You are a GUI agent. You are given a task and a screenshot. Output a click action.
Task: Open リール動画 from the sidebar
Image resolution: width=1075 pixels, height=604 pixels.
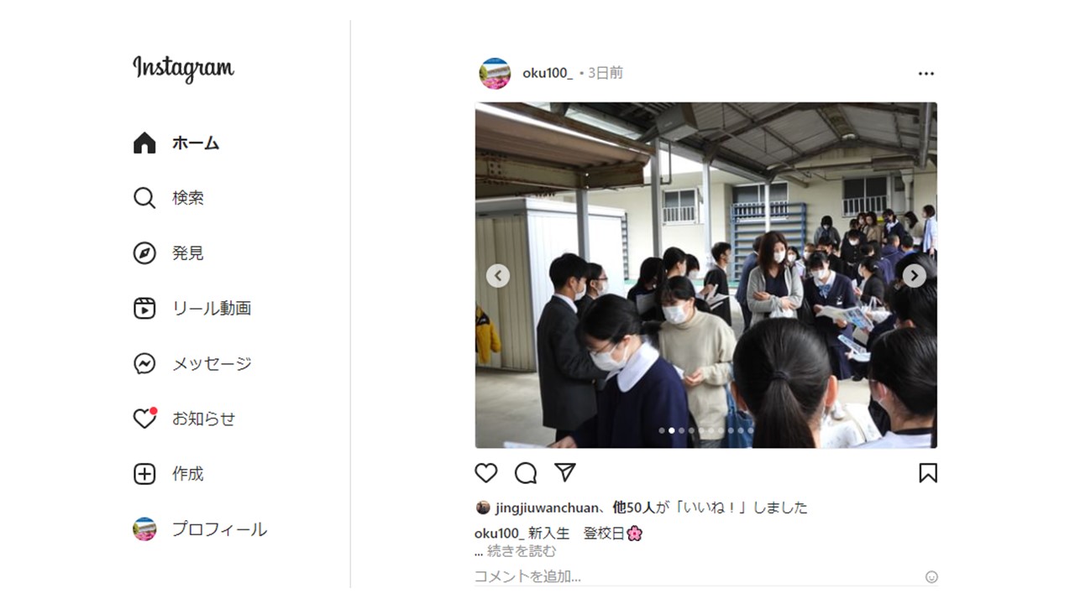click(192, 309)
